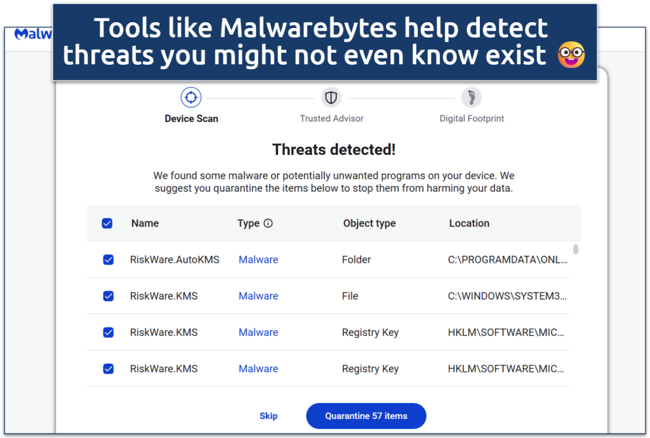
Task: Open the Trusted Advisor step
Action: (331, 119)
